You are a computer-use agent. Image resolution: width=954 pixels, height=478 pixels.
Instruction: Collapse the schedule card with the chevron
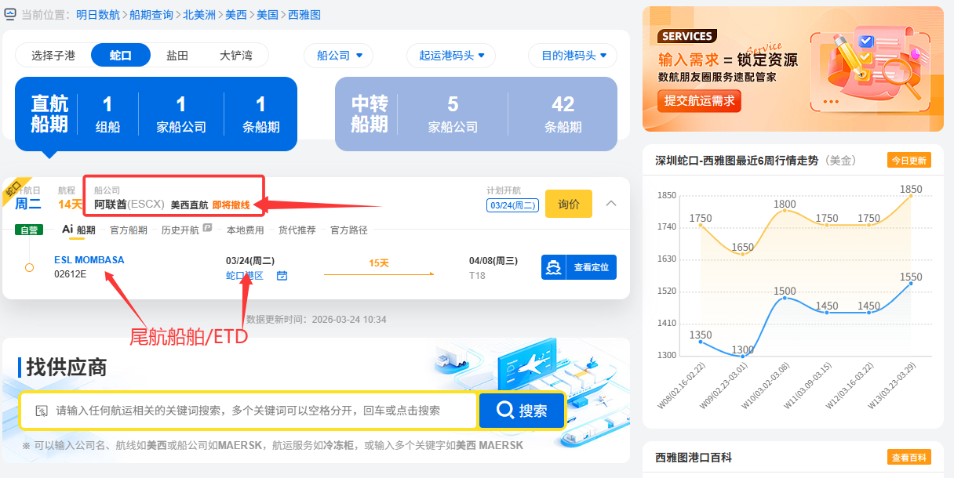click(x=611, y=204)
